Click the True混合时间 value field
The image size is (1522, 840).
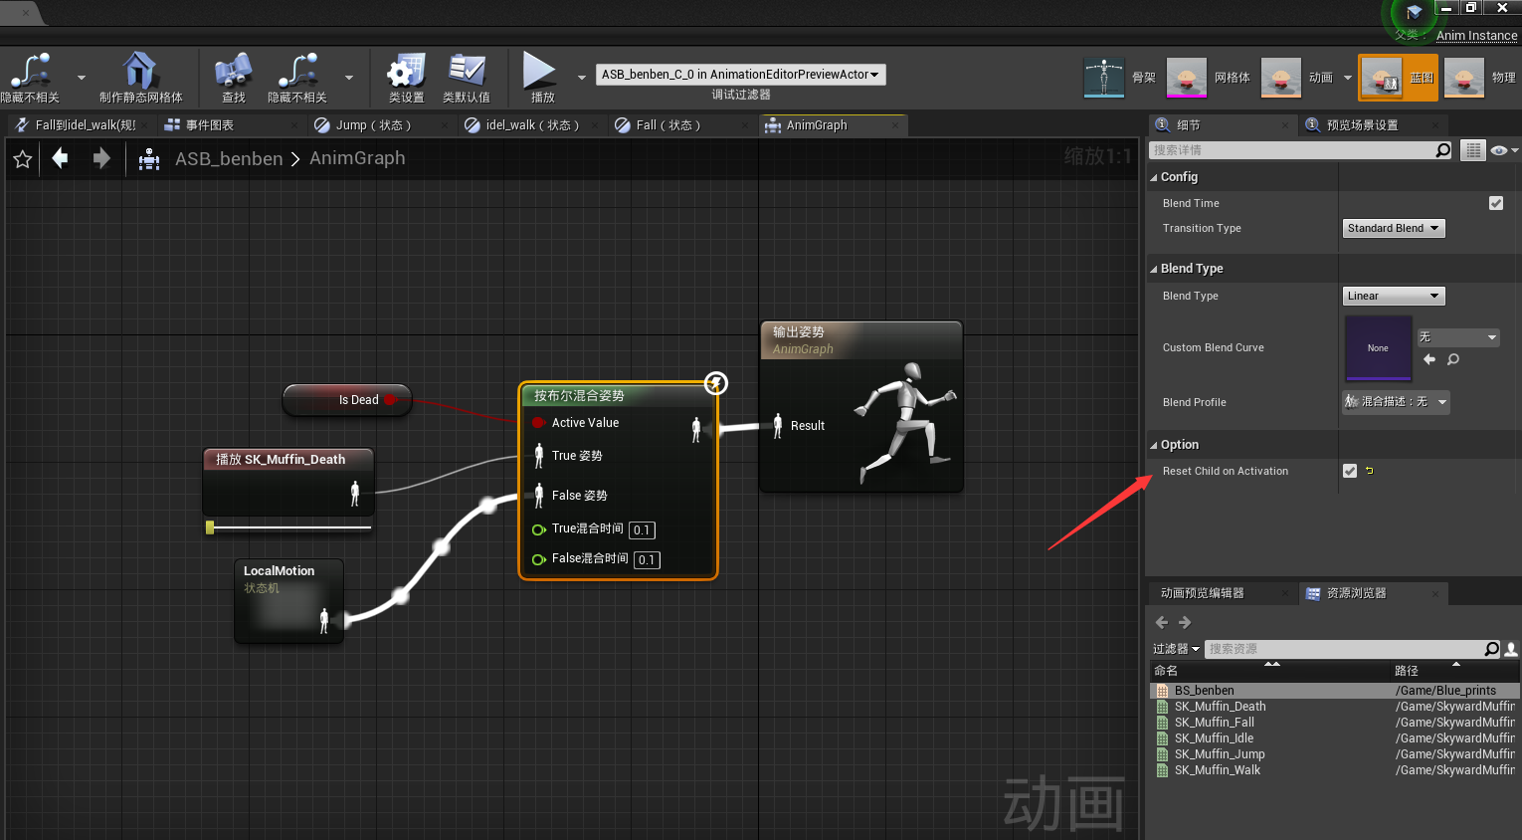tap(642, 530)
